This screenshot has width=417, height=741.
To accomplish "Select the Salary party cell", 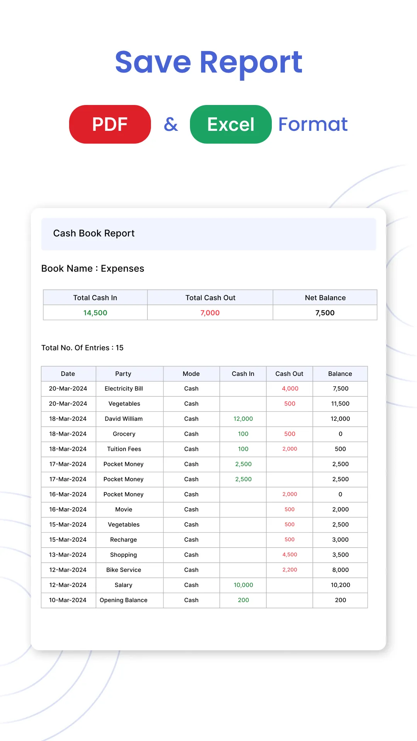I will tap(130, 585).
